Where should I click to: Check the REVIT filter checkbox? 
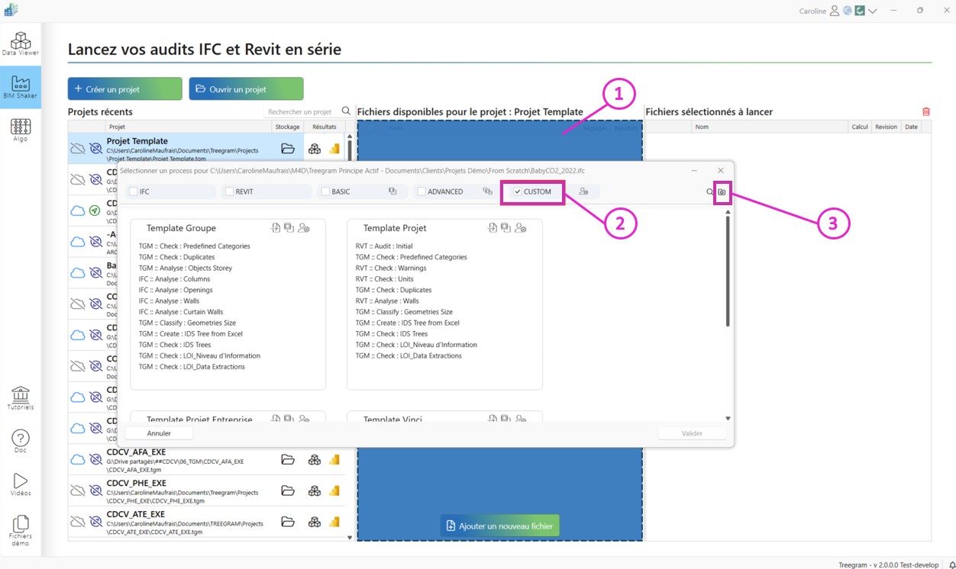coord(230,192)
